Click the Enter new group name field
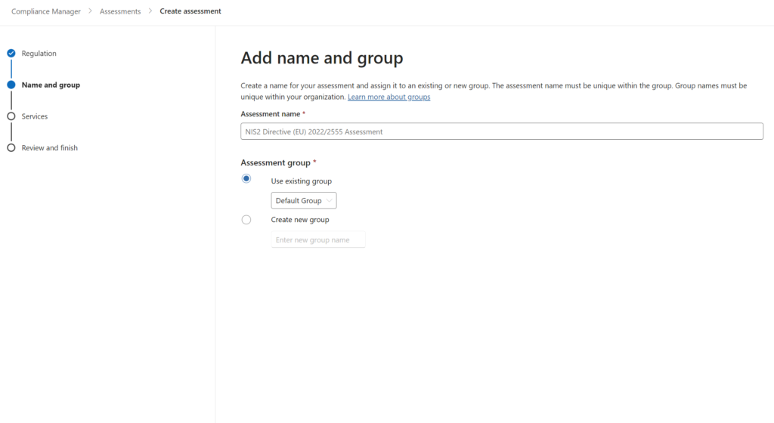 tap(318, 239)
